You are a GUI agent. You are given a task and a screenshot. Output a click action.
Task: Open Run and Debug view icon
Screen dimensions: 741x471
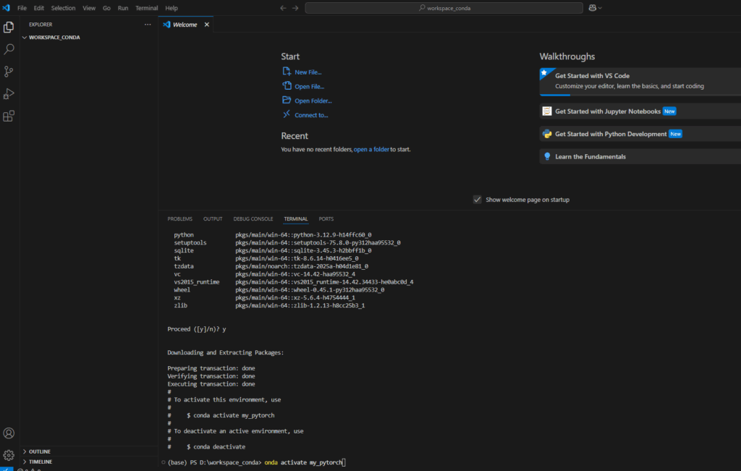tap(9, 93)
